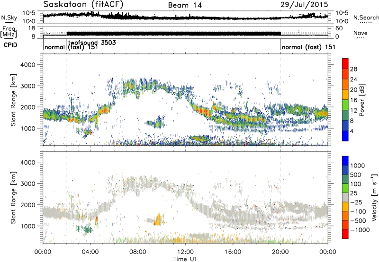Click the velocity panel 'Slant Range [km]' label

coord(13,198)
